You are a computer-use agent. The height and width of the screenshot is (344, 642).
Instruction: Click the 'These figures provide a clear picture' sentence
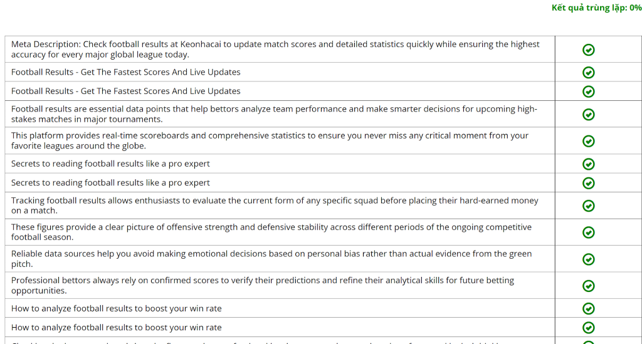(271, 232)
